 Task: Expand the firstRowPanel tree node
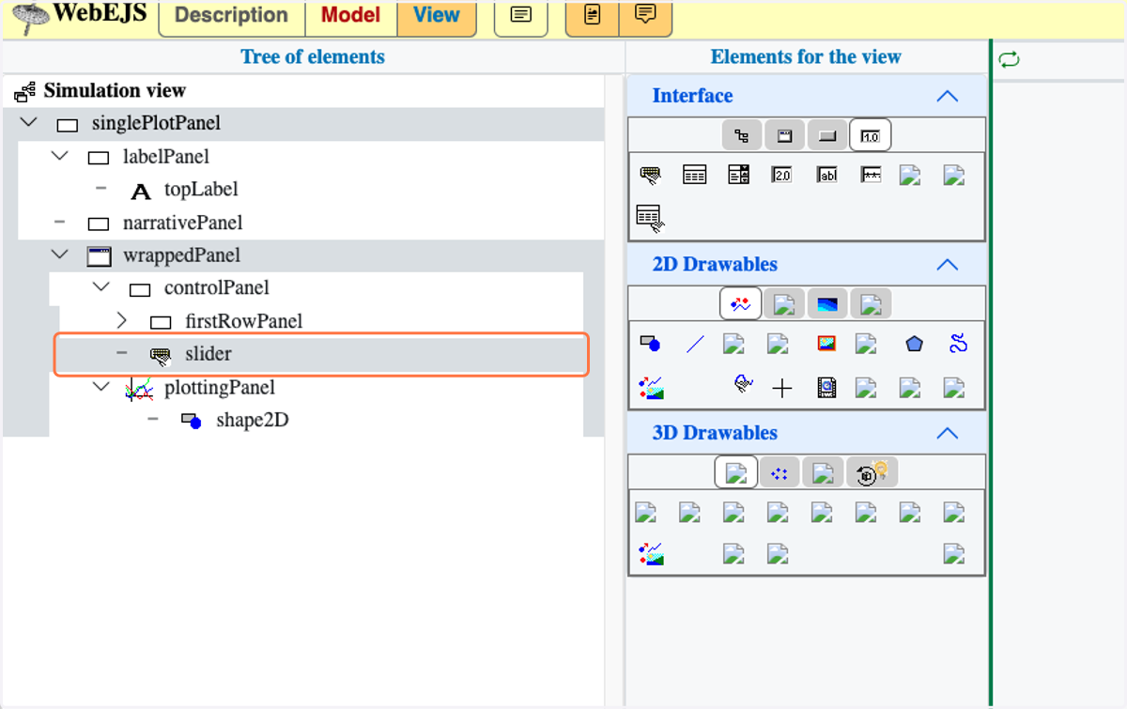click(121, 321)
